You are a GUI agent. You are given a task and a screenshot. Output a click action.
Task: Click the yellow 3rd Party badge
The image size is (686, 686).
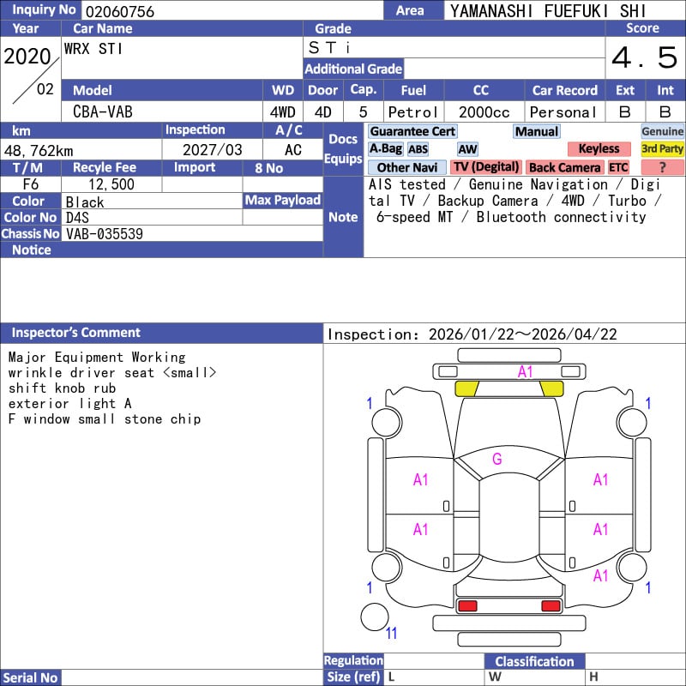(662, 149)
